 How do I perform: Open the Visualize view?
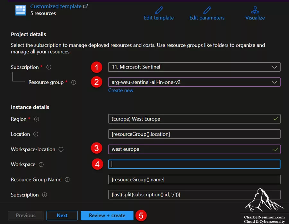point(255,18)
